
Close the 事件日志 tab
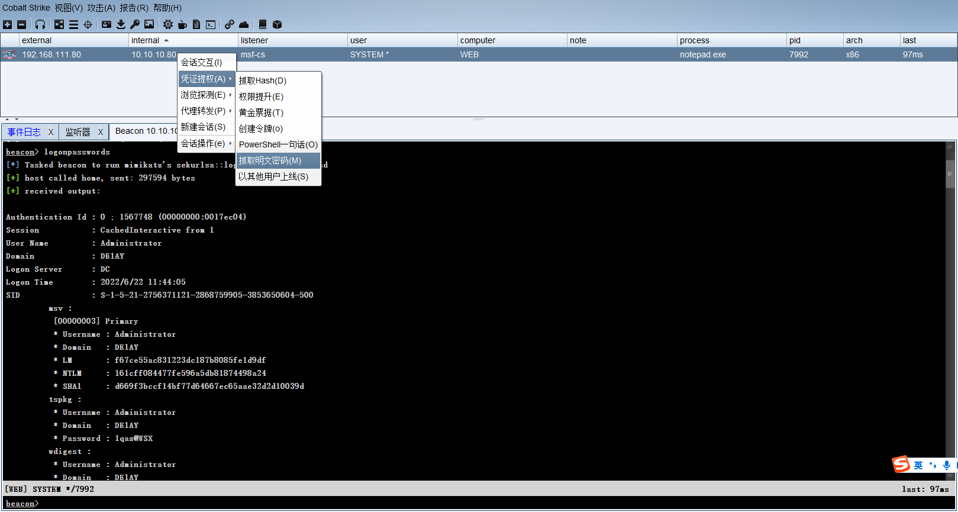(x=51, y=132)
